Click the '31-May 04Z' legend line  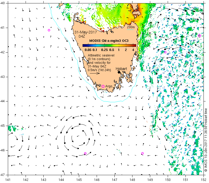coord(97,66)
